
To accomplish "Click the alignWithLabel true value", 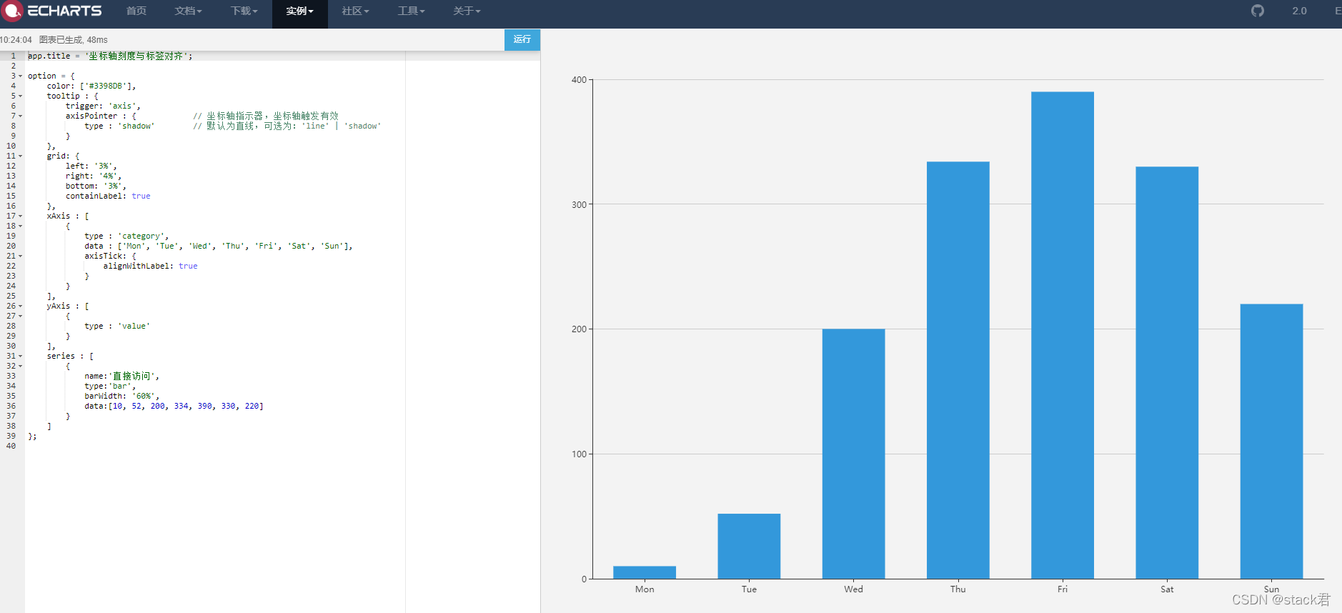I will point(188,266).
